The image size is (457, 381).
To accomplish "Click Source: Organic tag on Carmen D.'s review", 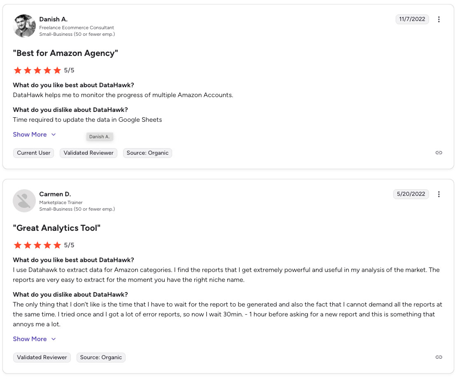I will coord(101,358).
